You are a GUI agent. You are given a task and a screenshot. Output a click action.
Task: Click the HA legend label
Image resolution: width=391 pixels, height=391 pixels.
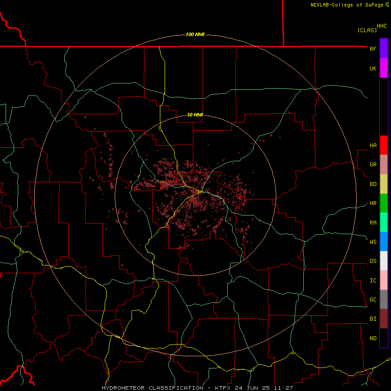(373, 146)
